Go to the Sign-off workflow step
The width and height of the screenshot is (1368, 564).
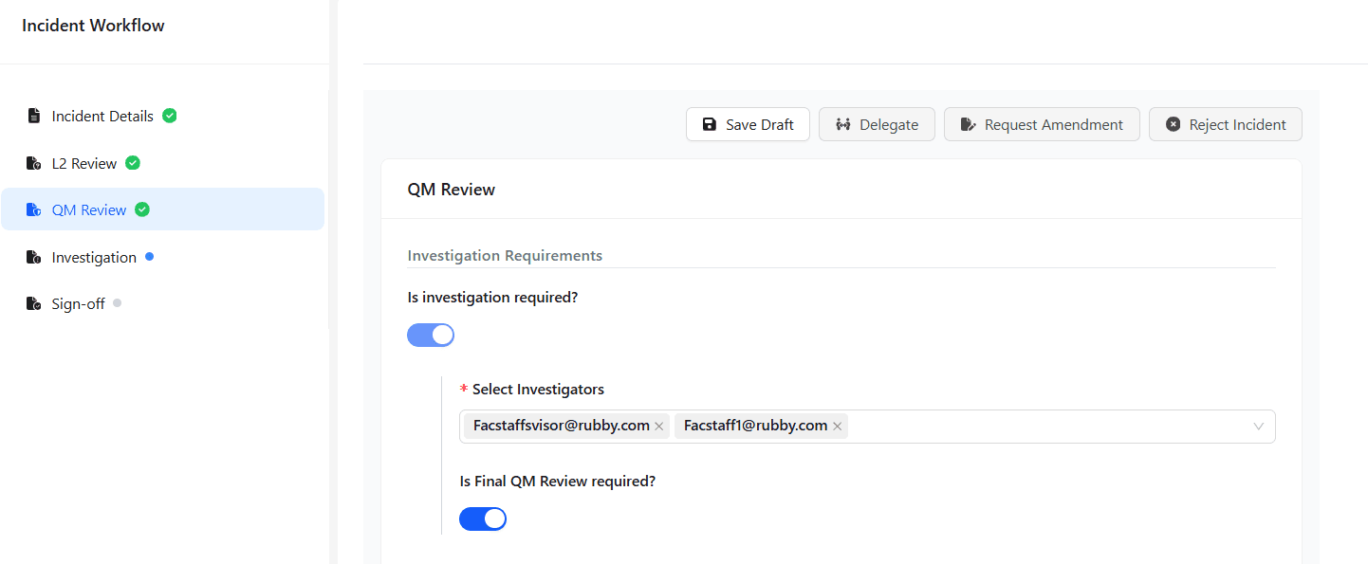tap(78, 304)
